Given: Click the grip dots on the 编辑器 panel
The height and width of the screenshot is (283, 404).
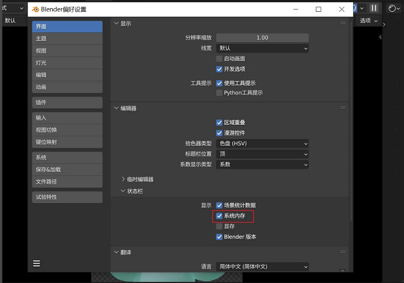Looking at the screenshot, I should point(342,108).
